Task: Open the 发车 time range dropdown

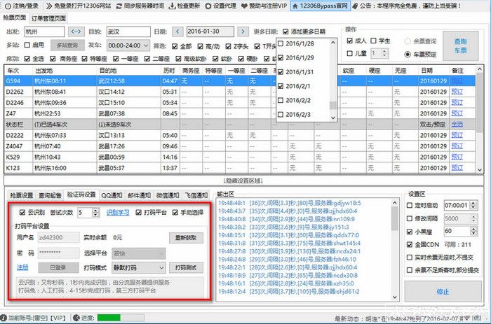Action: click(128, 45)
